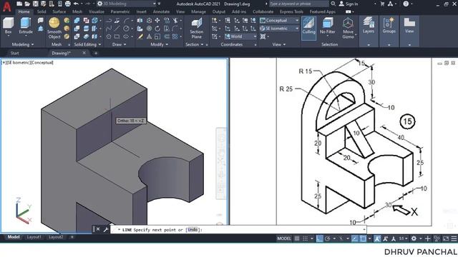Viewport: 458px width, 257px height.
Task: Click the Rectangle tool in Draw panel
Action: pyautogui.click(x=117, y=36)
